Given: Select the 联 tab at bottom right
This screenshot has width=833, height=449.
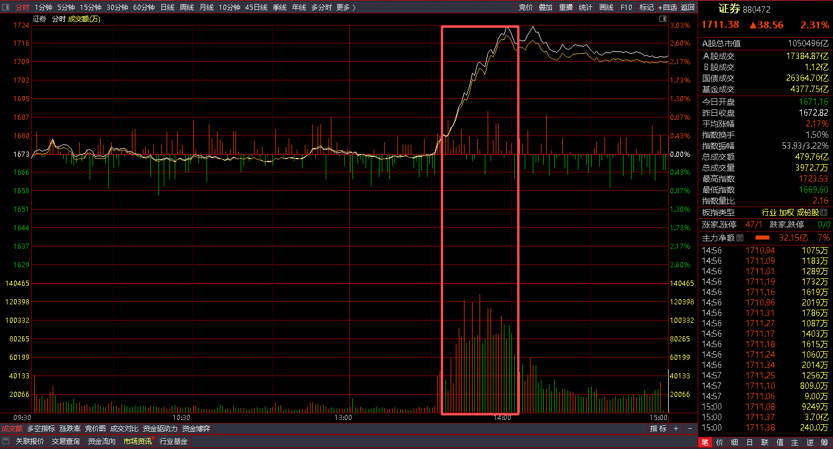Looking at the screenshot, I should tap(765, 443).
